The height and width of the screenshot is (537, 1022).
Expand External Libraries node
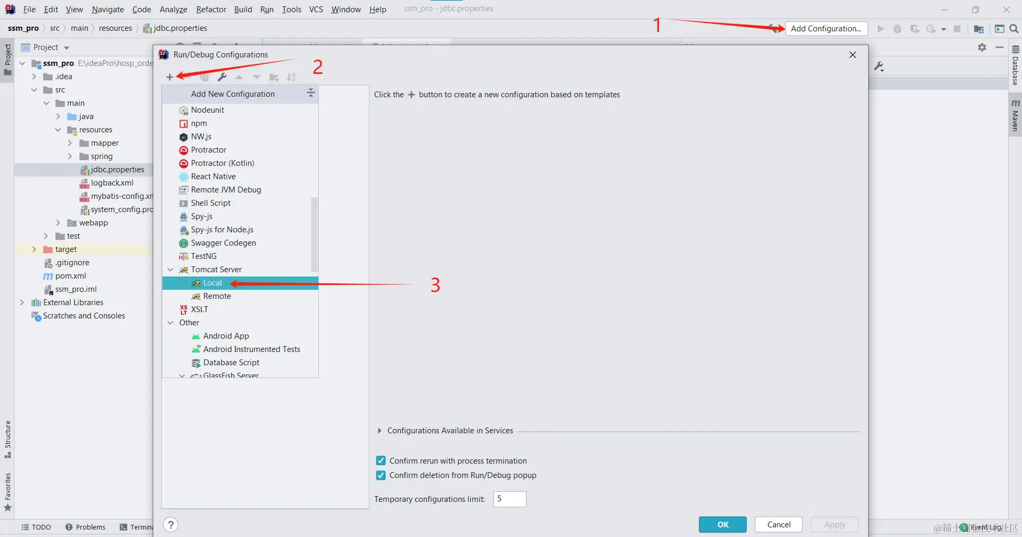click(22, 303)
